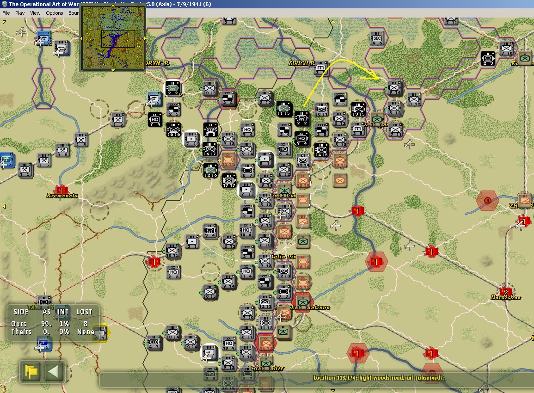Open the File menu
Viewport: 534px width, 393px height.
click(6, 13)
